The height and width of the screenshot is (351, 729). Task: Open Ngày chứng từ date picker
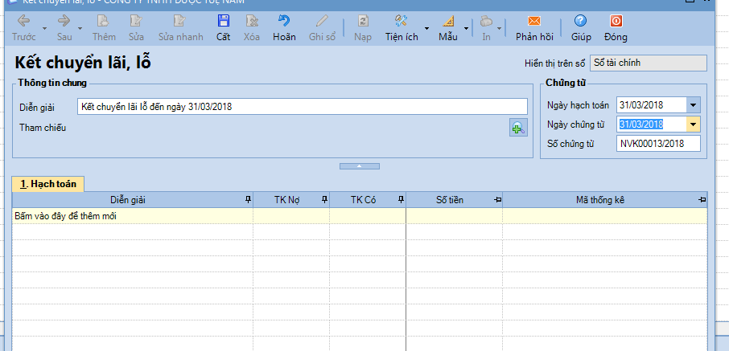pyautogui.click(x=694, y=124)
